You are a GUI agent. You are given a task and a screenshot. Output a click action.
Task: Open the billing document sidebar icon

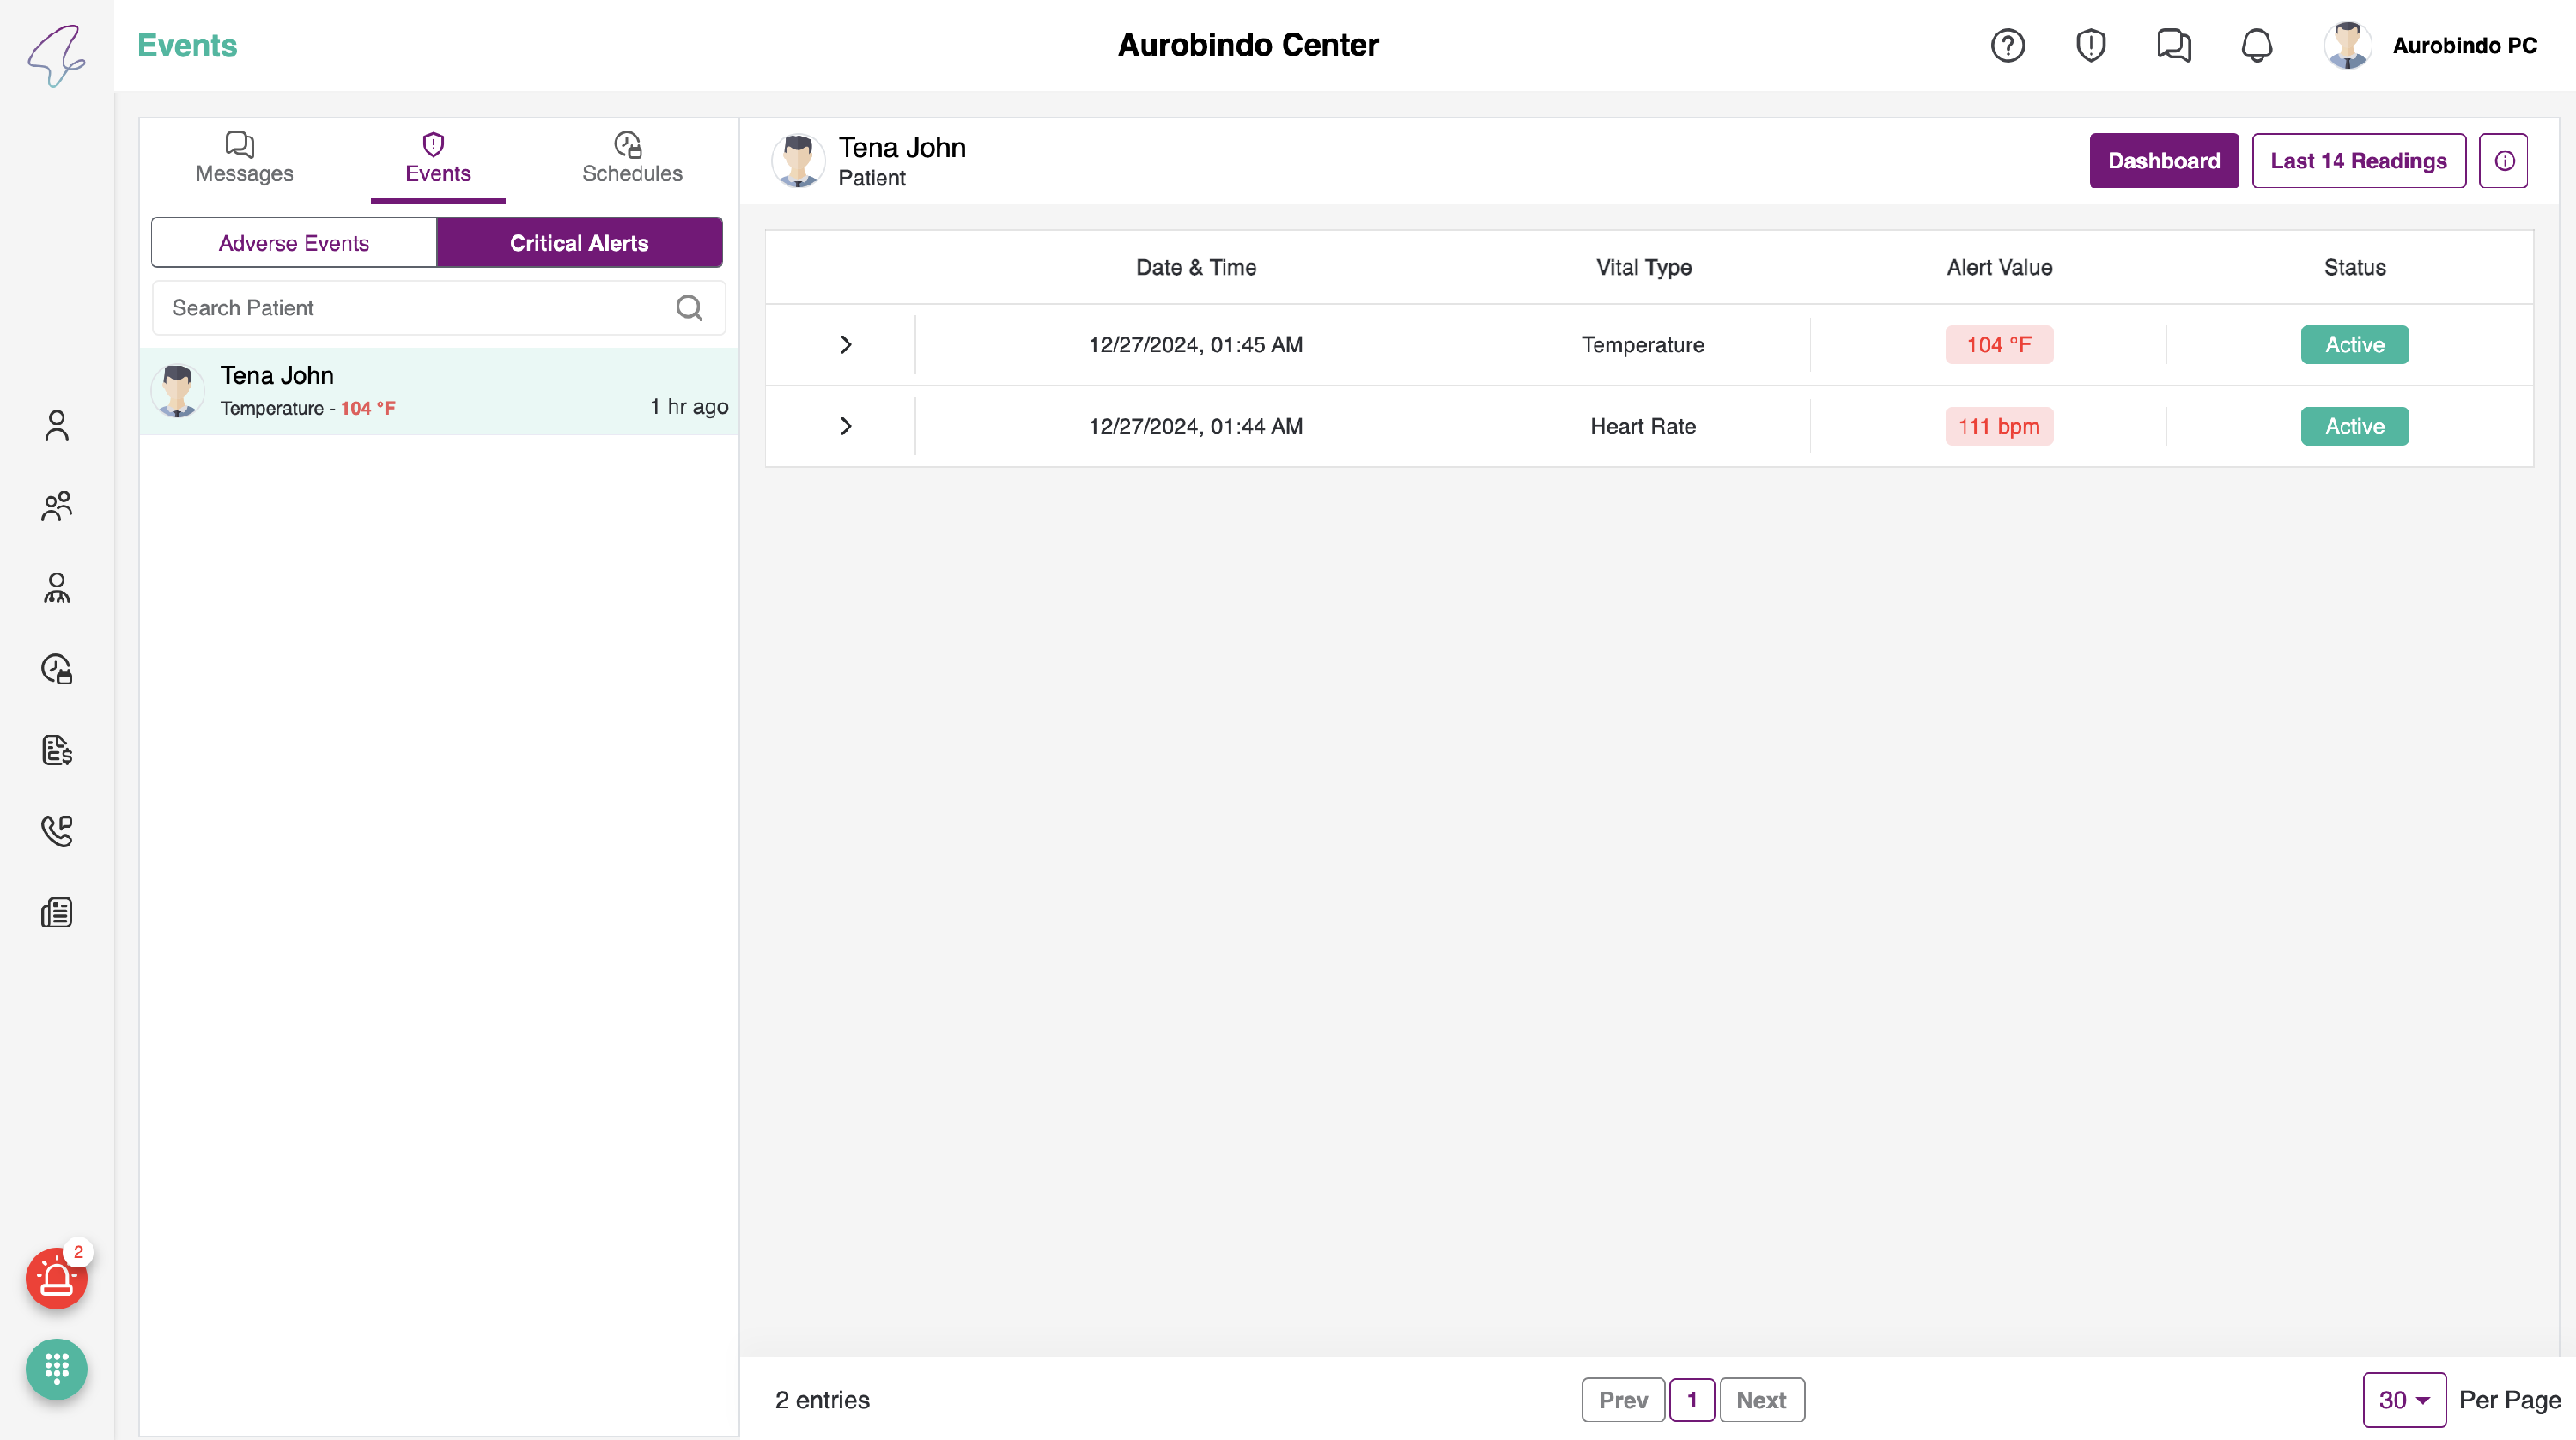coord(56,750)
